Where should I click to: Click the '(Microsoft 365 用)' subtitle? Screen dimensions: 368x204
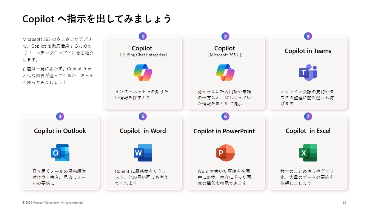pyautogui.click(x=225, y=55)
